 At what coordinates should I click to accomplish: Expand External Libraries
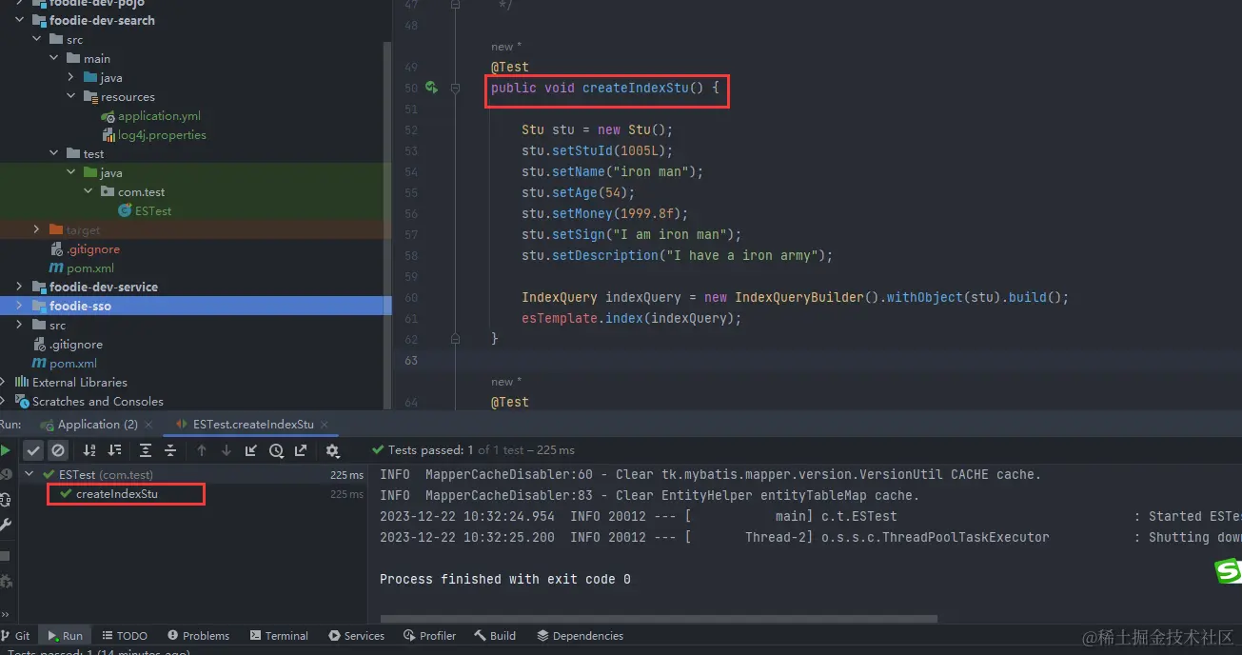pos(3,382)
